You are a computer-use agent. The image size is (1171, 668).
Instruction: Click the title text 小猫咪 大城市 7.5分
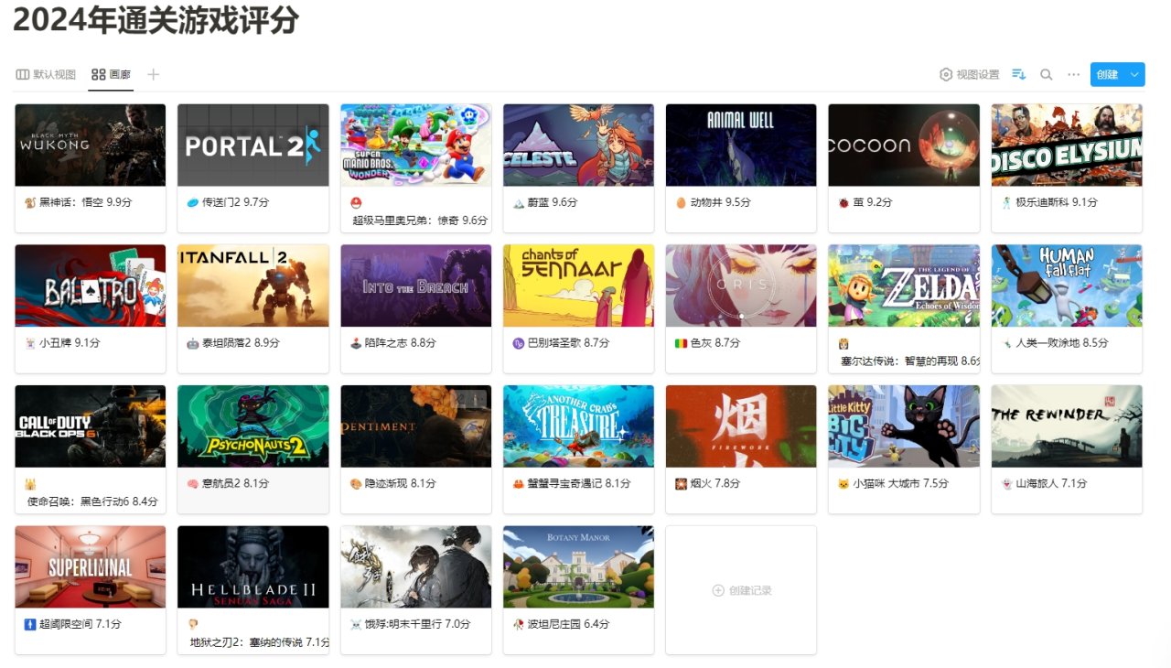tap(900, 483)
